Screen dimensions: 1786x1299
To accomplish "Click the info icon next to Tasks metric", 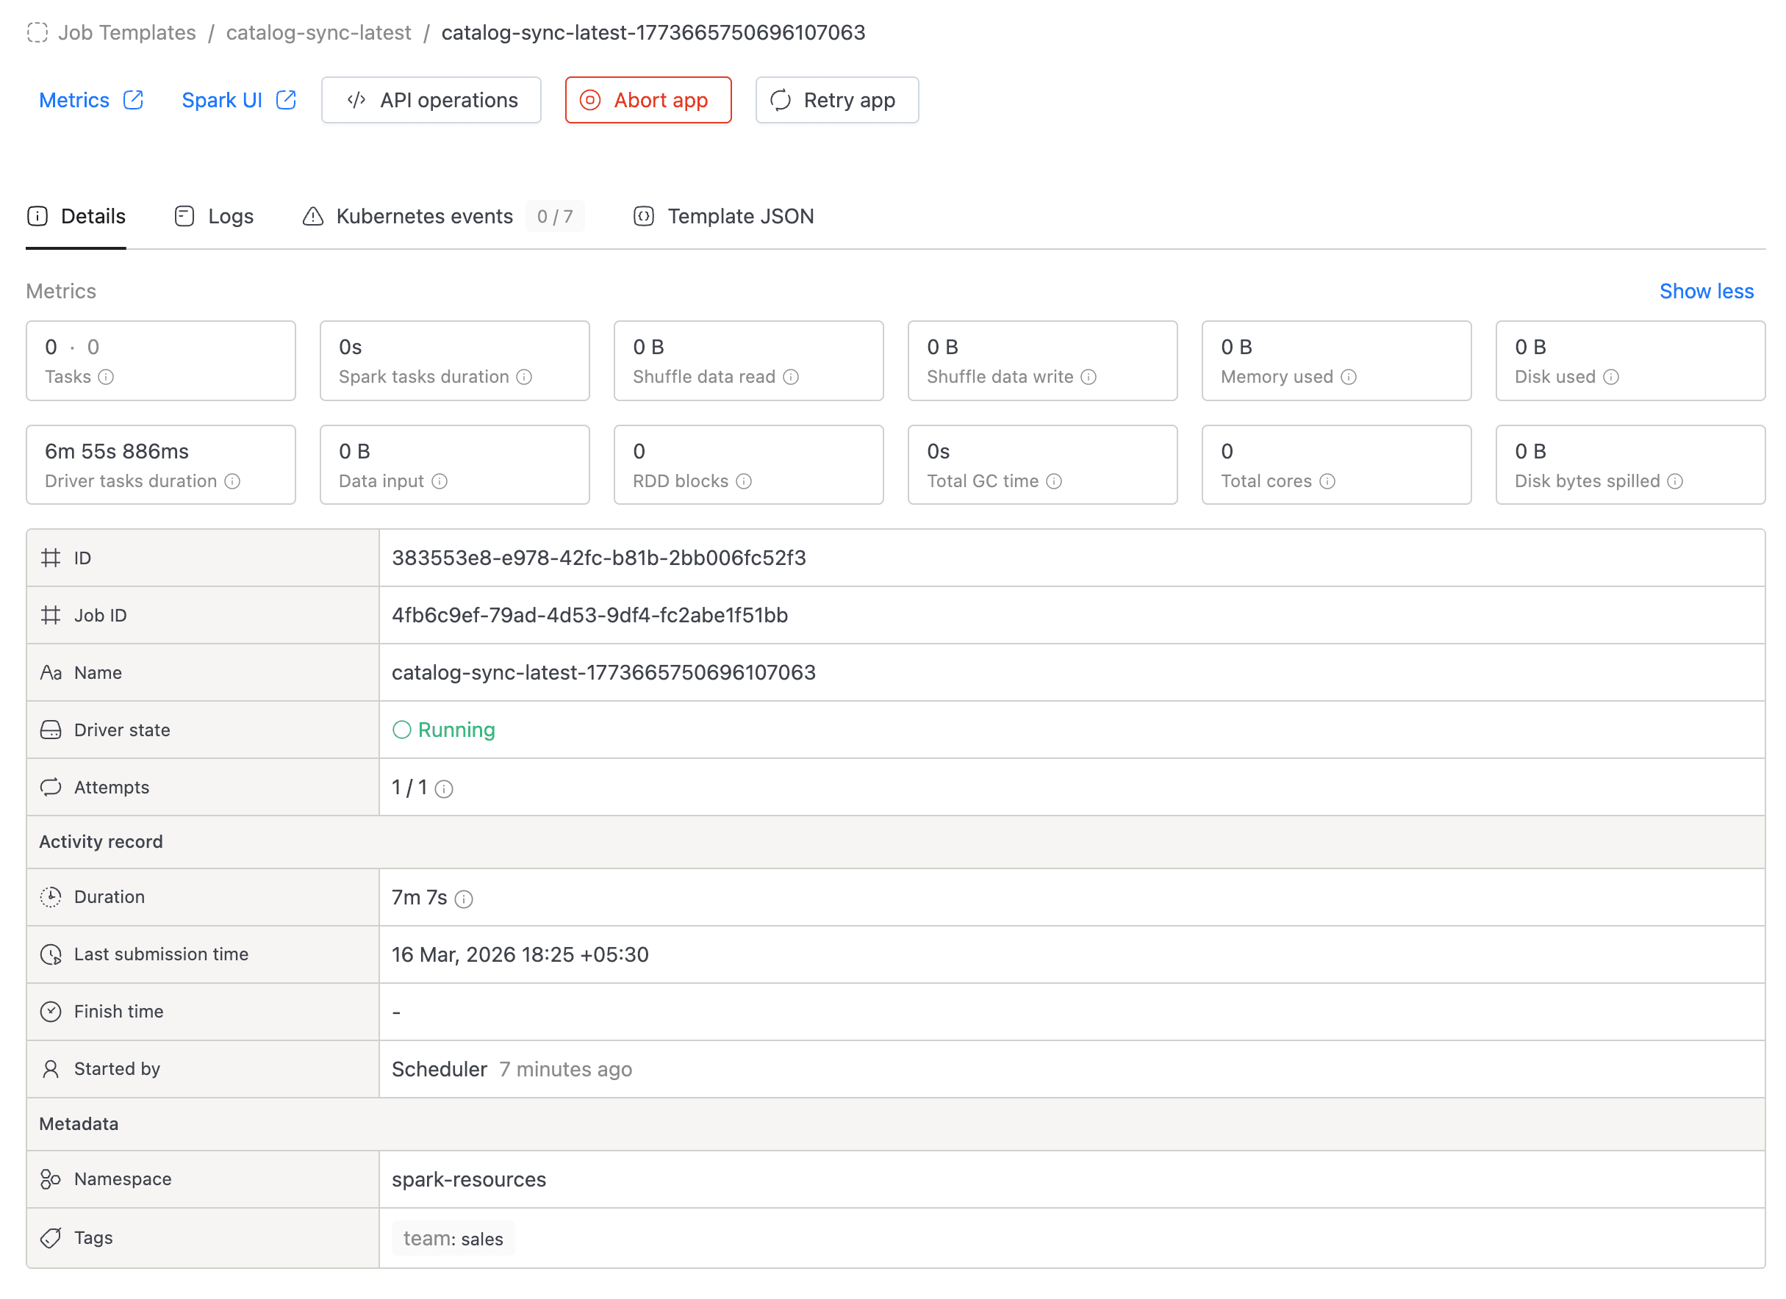I will coord(107,377).
